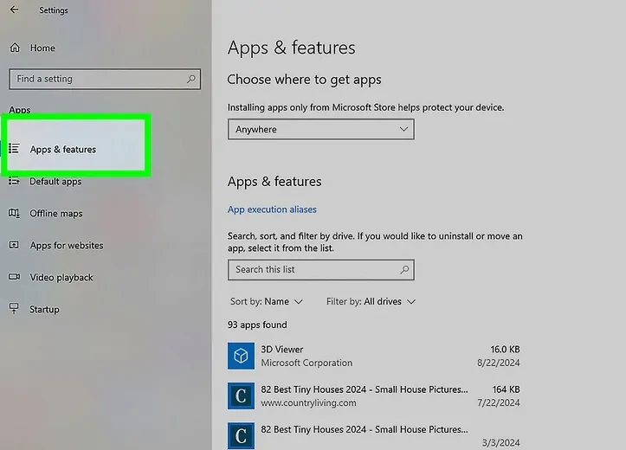Viewport: 626px width, 450px height.
Task: Type in the Find a setting field
Action: [x=95, y=79]
